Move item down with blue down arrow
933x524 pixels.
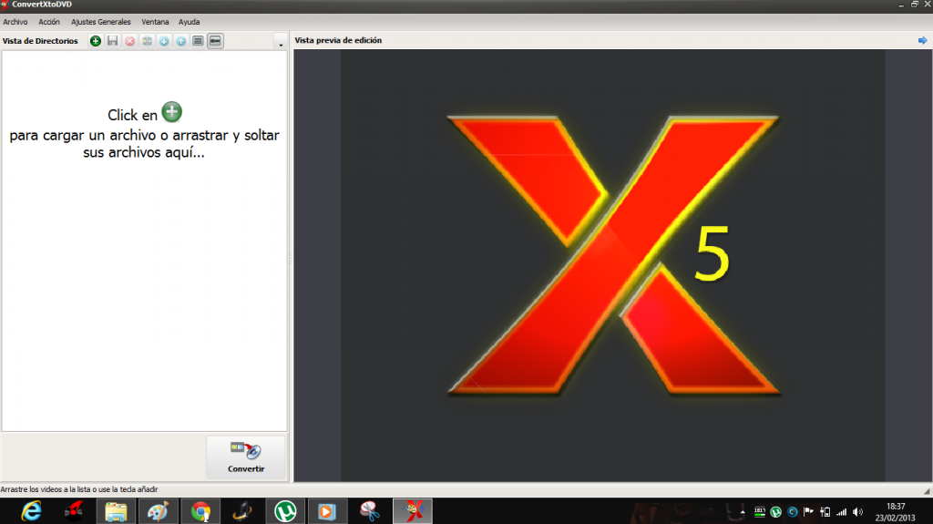click(164, 41)
